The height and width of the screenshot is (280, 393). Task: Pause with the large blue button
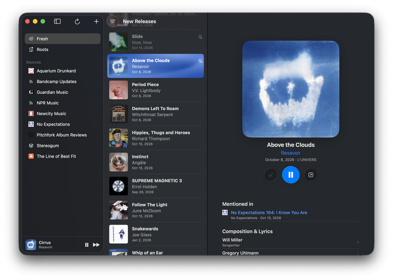[x=291, y=175]
